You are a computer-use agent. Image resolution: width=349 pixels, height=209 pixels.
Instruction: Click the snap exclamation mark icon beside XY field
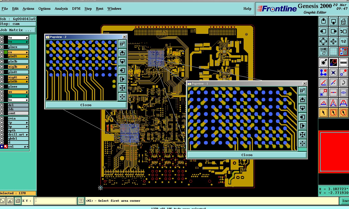tap(81, 201)
